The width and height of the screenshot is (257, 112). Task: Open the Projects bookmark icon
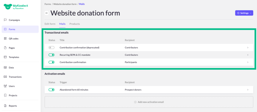5,95
